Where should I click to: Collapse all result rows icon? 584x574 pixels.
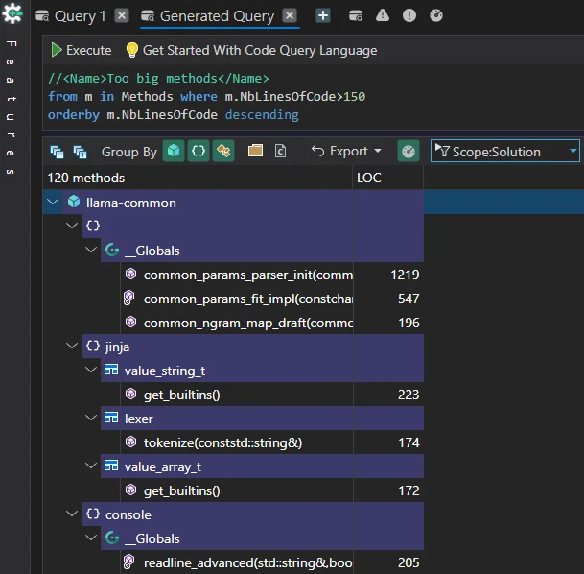57,152
